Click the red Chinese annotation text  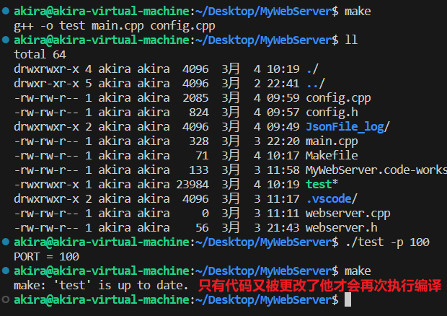pyautogui.click(x=319, y=286)
